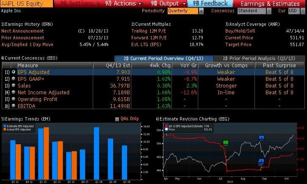This screenshot has height=184, width=307.
Task: Click the EPS Adjusted measure name
Action: pyautogui.click(x=33, y=72)
